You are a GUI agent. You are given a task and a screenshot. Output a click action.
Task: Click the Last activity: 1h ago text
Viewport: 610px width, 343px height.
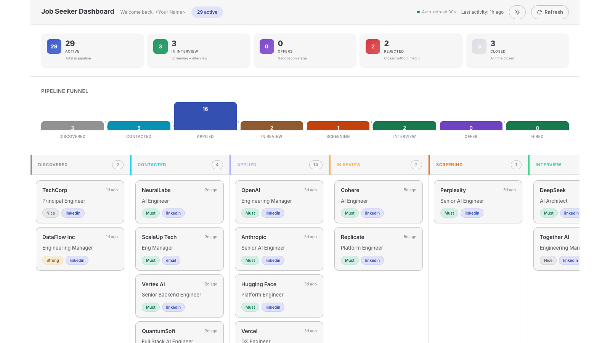[482, 12]
